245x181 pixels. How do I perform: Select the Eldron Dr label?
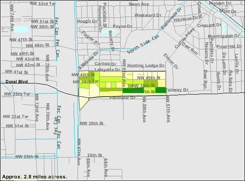click(x=171, y=61)
